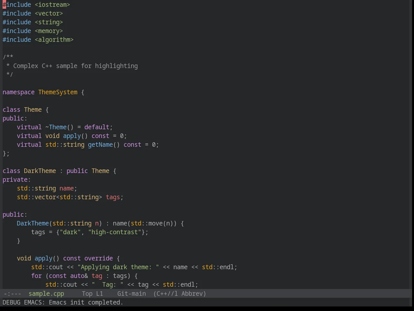Click on the 'tags' member variable declaration
The height and width of the screenshot is (311, 414).
point(113,197)
